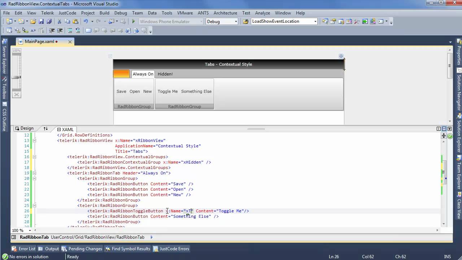This screenshot has height=260, width=462.
Task: Click the Navigate Backward icon
Action: pos(111,21)
